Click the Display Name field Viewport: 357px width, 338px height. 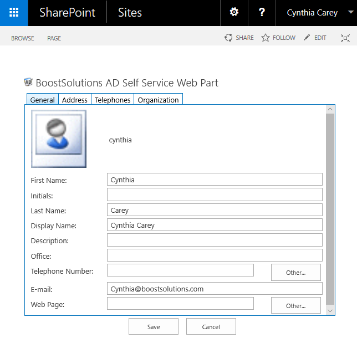pyautogui.click(x=215, y=225)
